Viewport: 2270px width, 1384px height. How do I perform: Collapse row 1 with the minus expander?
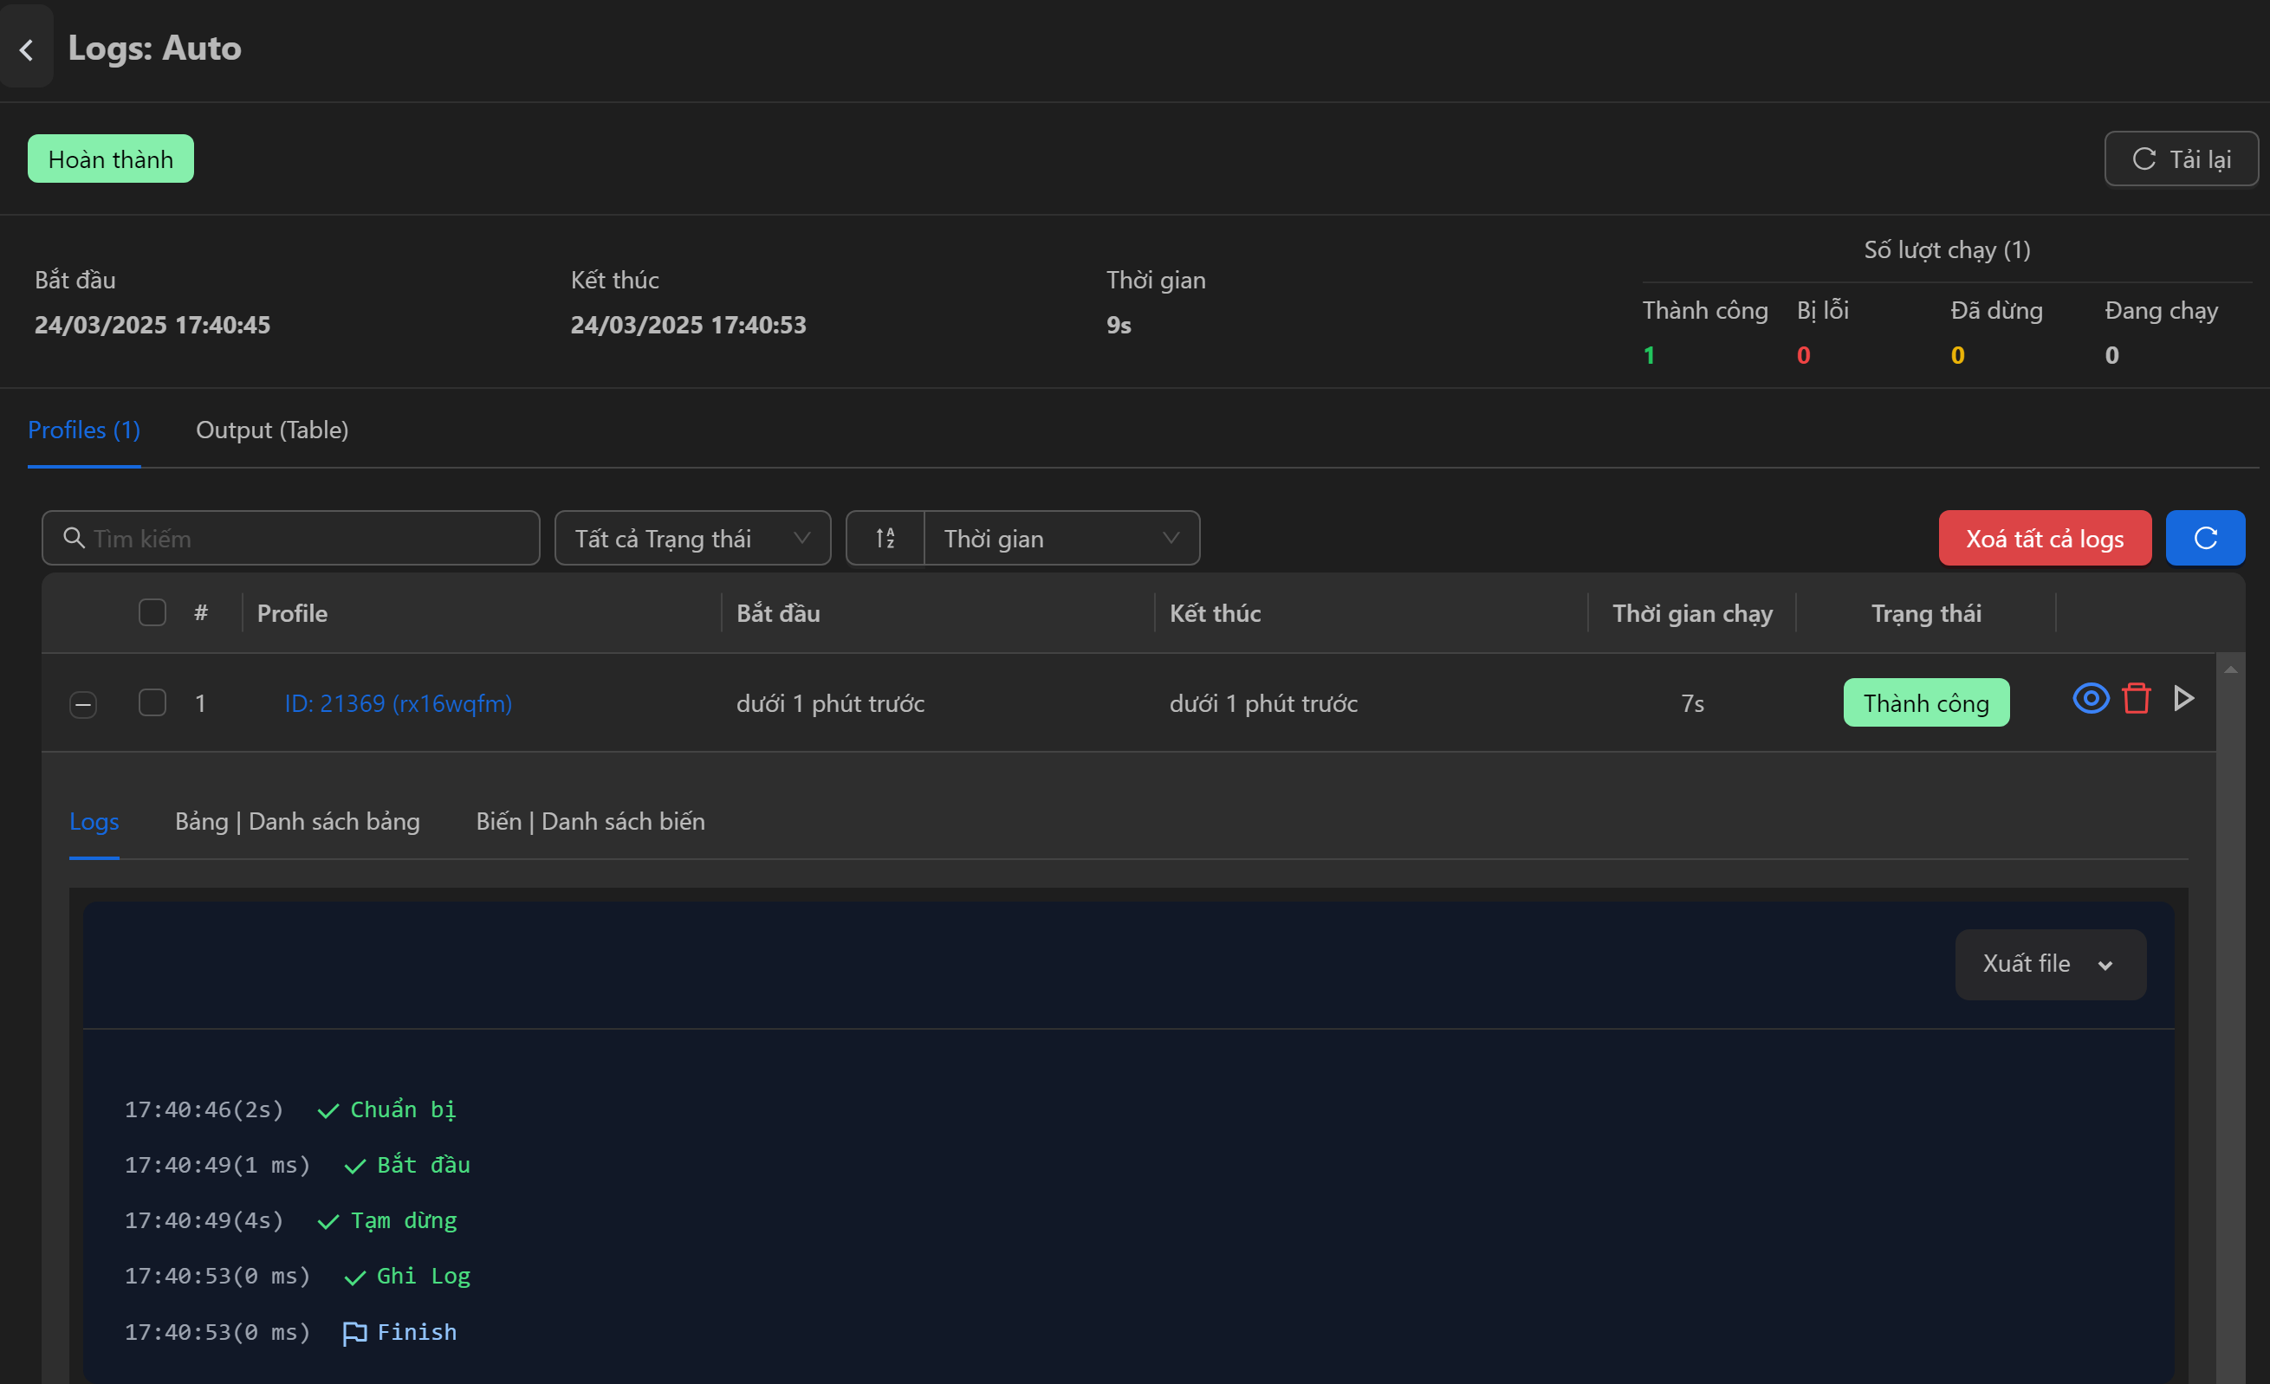pos(82,703)
